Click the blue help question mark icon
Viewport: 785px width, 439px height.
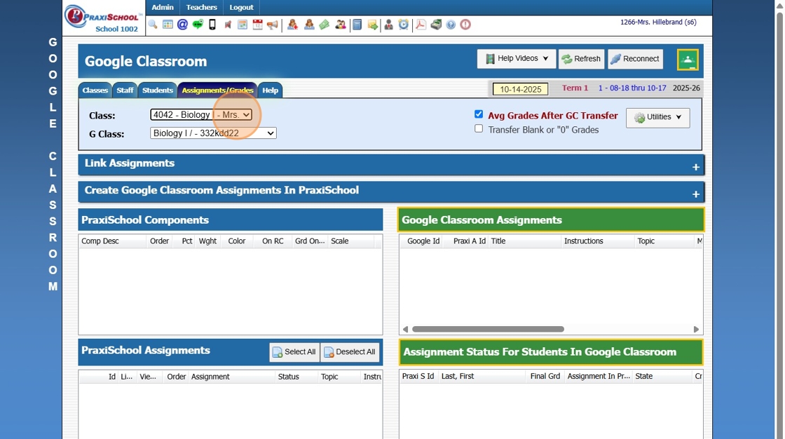pos(451,25)
